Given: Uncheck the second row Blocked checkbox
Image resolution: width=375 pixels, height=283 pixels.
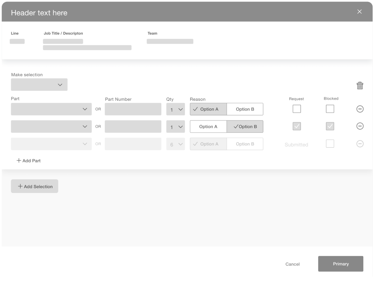Looking at the screenshot, I should point(330,126).
